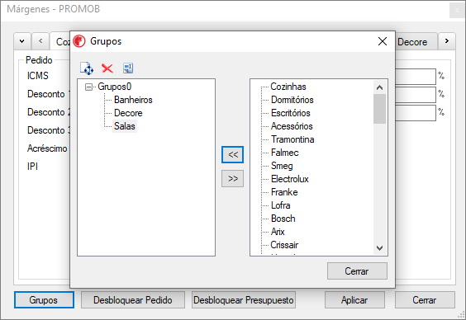The image size is (466, 320).
Task: Click the << move left button
Action: (x=232, y=154)
